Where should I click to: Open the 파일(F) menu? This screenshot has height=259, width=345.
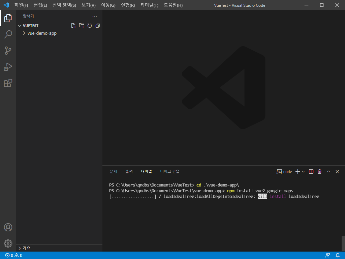pyautogui.click(x=21, y=5)
